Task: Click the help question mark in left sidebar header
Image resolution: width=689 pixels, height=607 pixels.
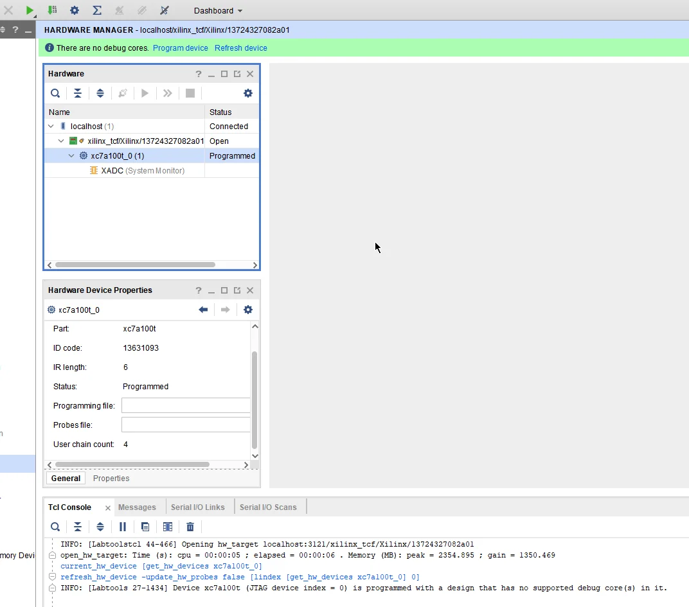Action: (15, 30)
